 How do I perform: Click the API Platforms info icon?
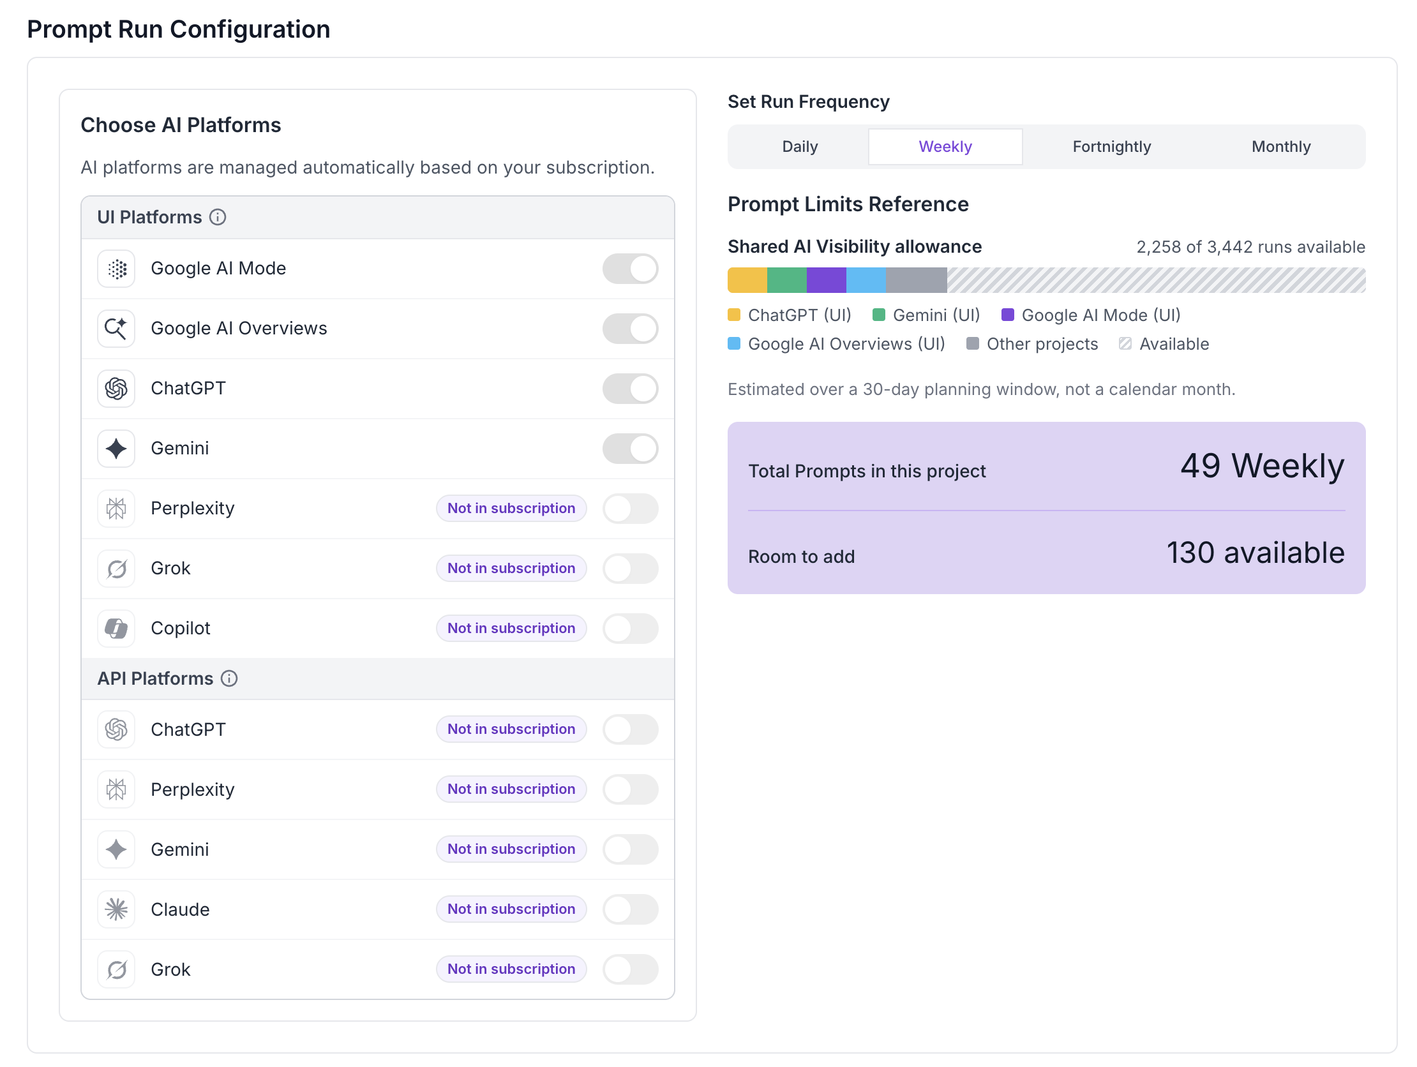229,678
